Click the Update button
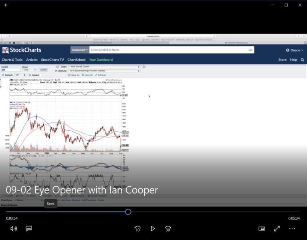This screenshot has width=307, height=240. [x=43, y=70]
